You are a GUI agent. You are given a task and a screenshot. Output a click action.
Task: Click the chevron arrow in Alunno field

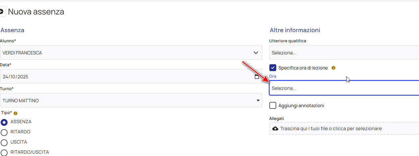coord(256,53)
